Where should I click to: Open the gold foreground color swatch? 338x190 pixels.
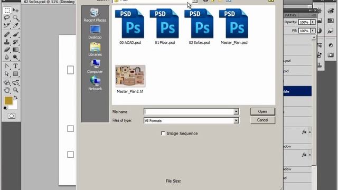click(8, 100)
